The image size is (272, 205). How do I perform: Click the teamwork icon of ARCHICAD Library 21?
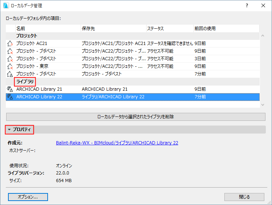pyautogui.click(x=10, y=89)
